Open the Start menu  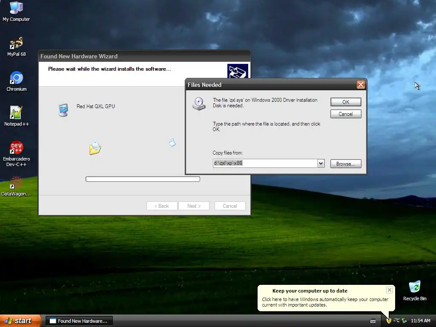20,321
